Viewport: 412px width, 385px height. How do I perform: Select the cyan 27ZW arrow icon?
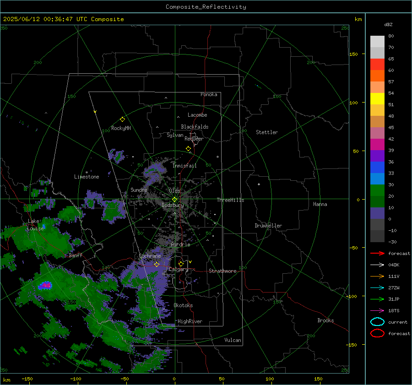click(377, 288)
